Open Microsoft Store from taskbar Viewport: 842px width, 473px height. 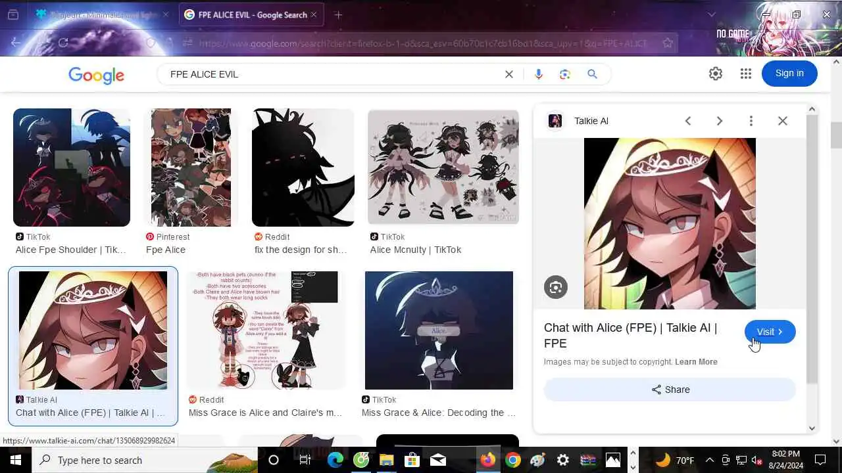click(412, 460)
